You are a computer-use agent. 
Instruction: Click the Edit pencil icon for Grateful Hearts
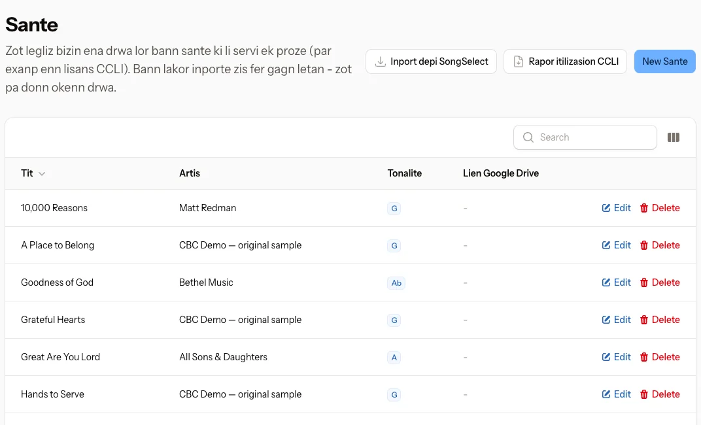pos(606,320)
